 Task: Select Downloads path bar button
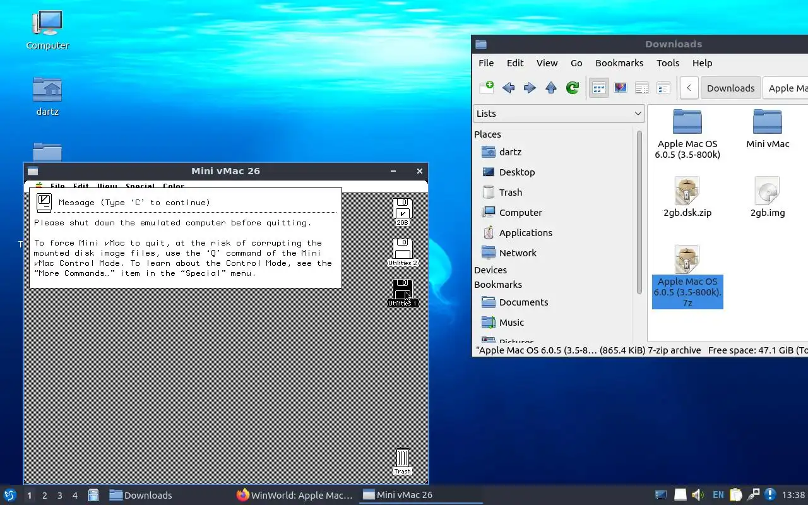pos(730,88)
